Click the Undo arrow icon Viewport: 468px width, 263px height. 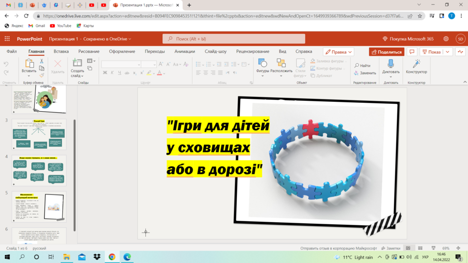coord(6,64)
